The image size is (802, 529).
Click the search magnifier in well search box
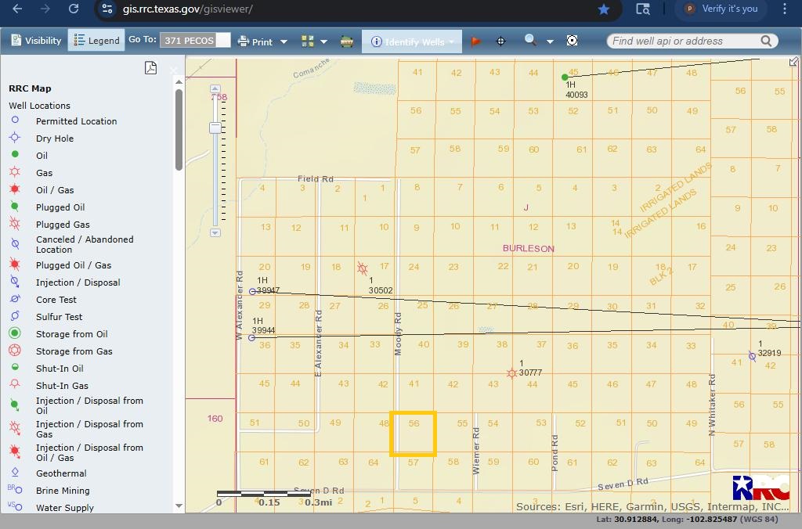766,41
